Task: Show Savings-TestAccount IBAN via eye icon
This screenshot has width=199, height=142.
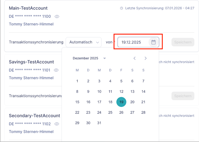Action: pyautogui.click(x=56, y=70)
